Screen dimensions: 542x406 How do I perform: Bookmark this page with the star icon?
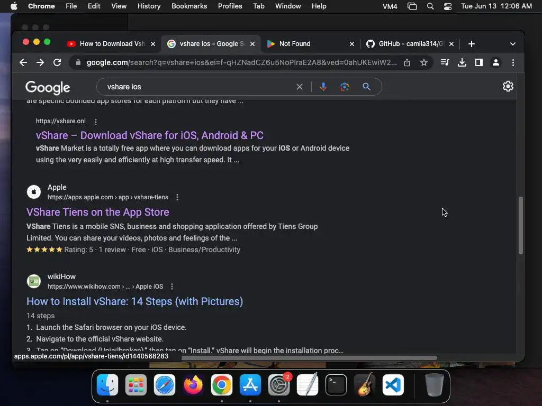[424, 62]
